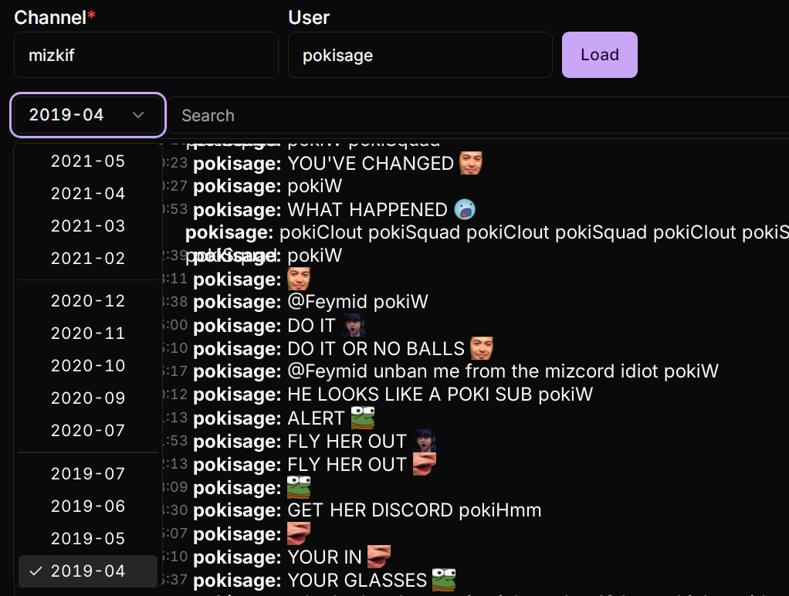Click the Load button
This screenshot has height=596, width=789.
coord(600,55)
